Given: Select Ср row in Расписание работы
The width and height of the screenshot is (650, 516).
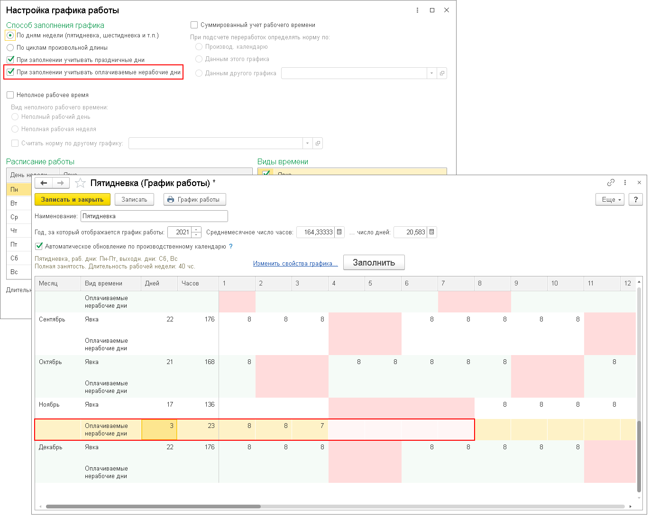Looking at the screenshot, I should pyautogui.click(x=19, y=217).
